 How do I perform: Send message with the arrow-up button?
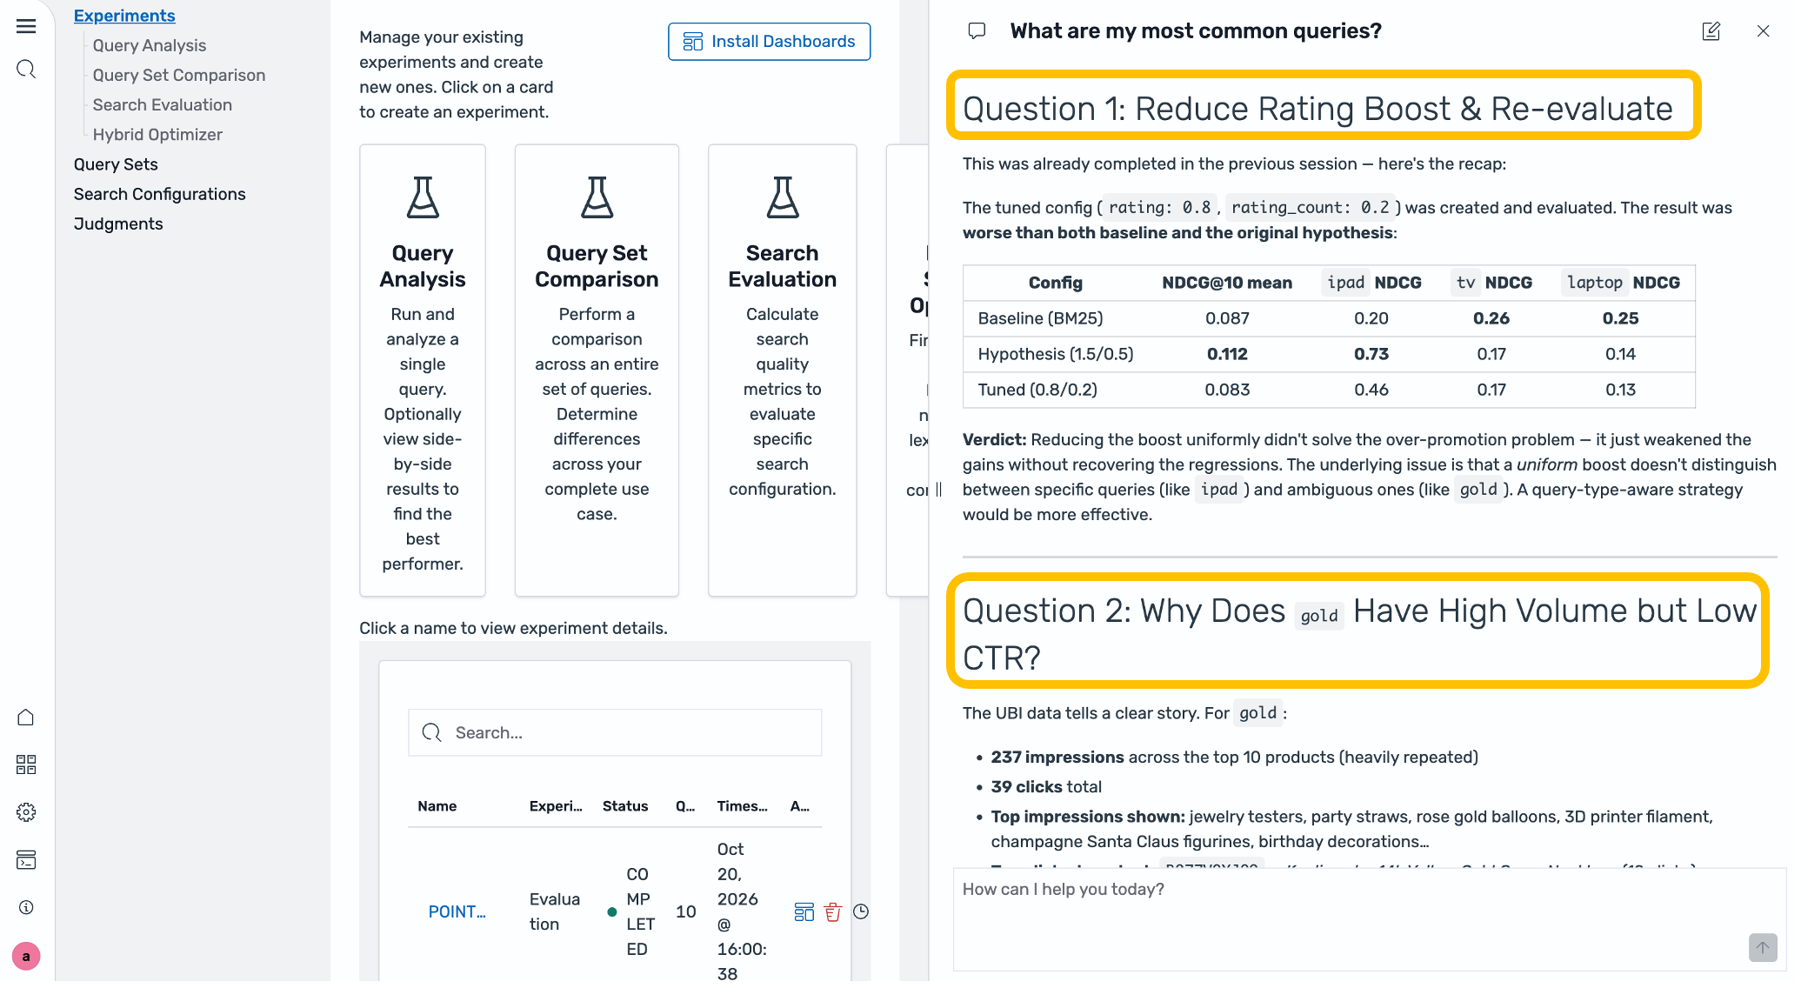(x=1763, y=948)
